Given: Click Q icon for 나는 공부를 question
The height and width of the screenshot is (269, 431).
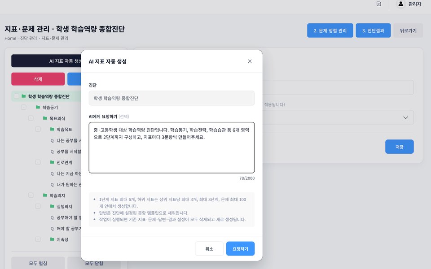Looking at the screenshot, I should pos(52,140).
